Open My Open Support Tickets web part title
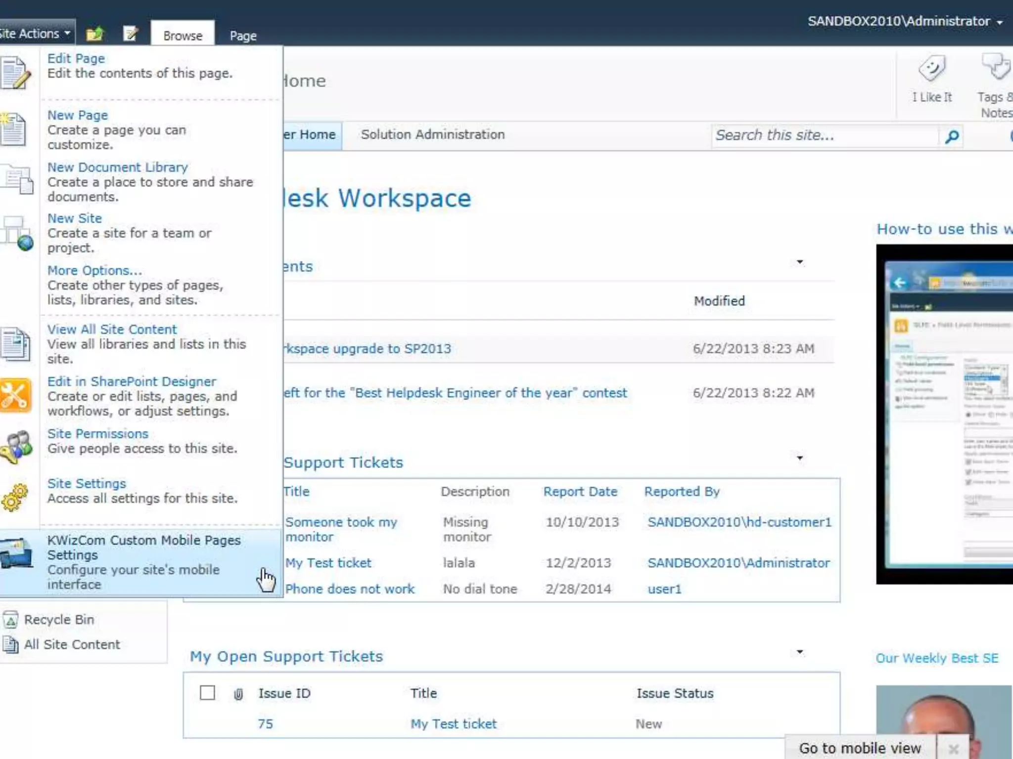 [286, 656]
